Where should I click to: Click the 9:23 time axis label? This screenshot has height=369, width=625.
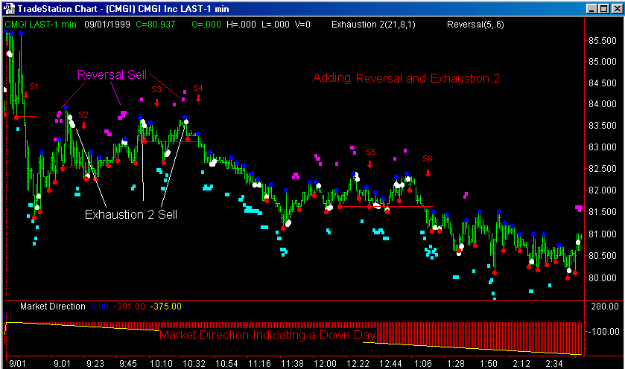(95, 364)
